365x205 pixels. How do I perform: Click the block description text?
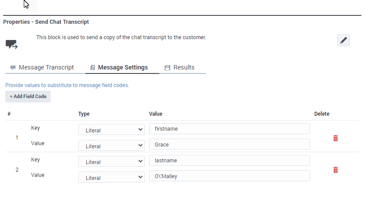pyautogui.click(x=121, y=37)
